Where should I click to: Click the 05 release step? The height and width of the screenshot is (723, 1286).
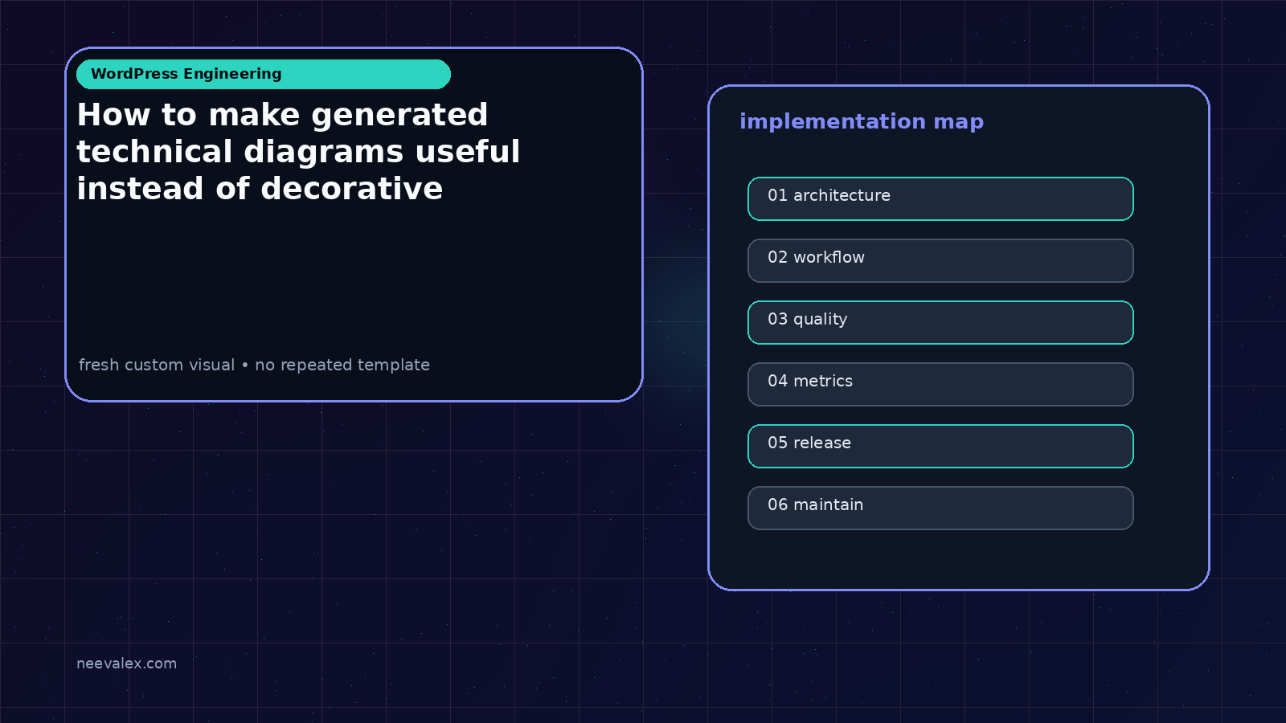[940, 446]
